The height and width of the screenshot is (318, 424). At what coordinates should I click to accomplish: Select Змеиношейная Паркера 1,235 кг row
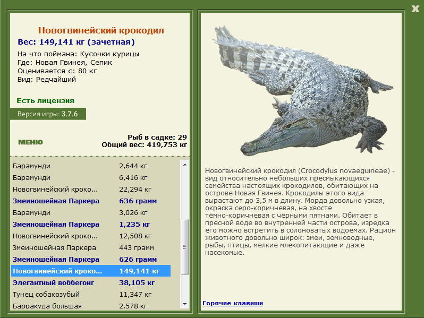tap(90, 224)
